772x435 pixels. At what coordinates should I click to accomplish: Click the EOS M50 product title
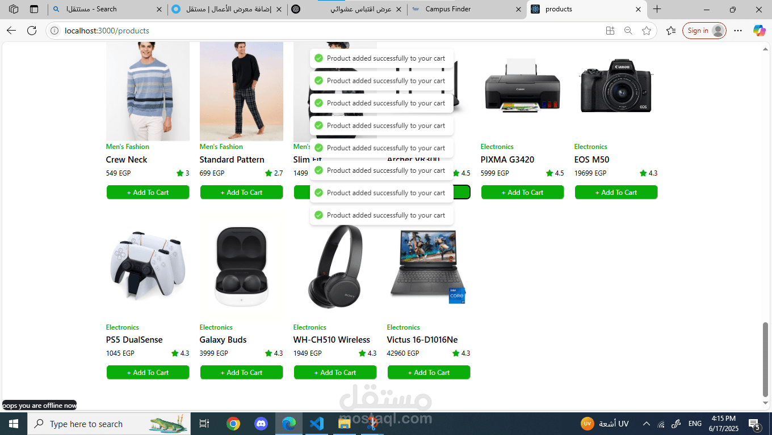(x=591, y=160)
